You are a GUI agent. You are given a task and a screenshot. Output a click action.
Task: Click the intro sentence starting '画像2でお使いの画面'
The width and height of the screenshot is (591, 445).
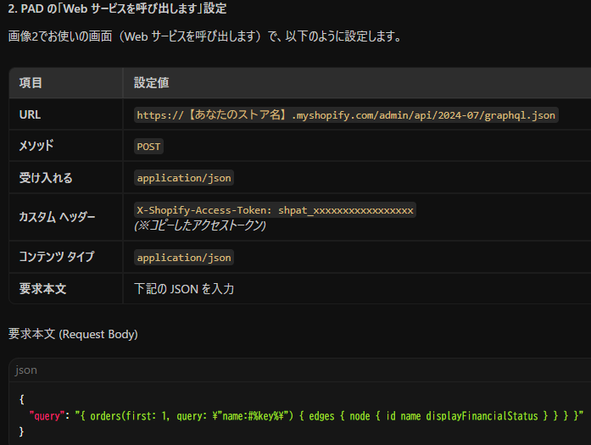pyautogui.click(x=205, y=36)
